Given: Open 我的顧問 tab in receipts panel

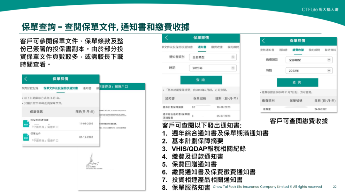Looking at the screenshot, I should click(314, 50).
